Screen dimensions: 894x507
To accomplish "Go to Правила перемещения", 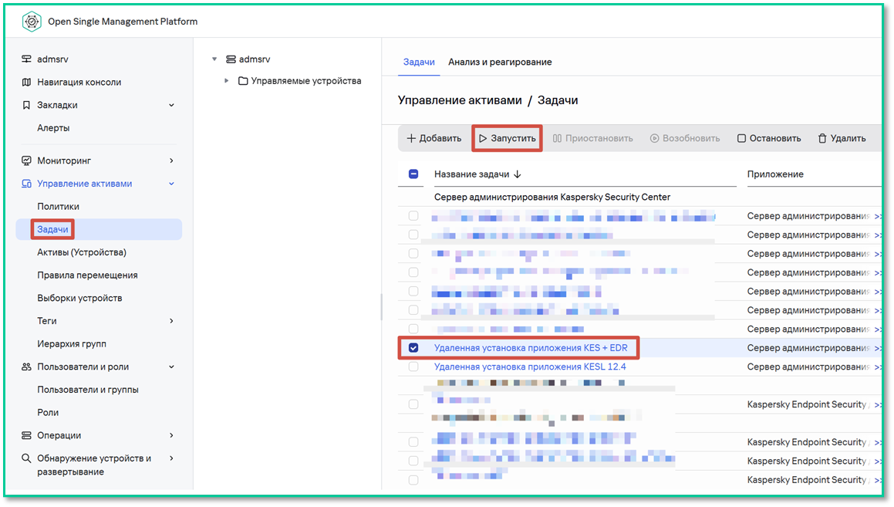I will [x=87, y=275].
